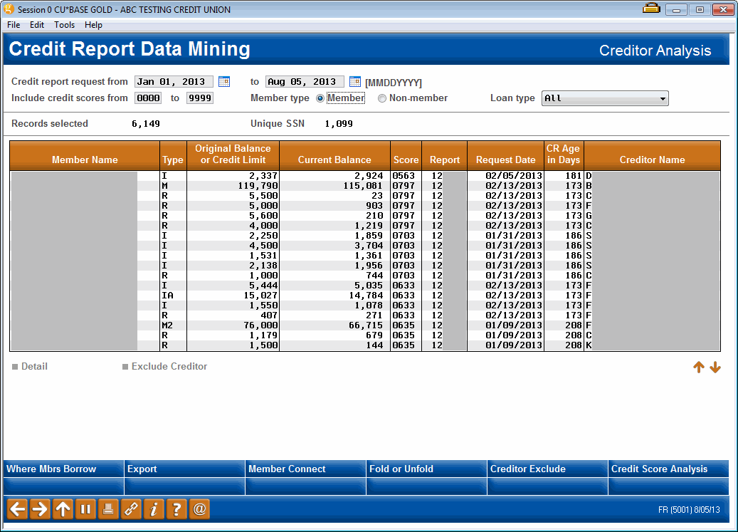Click the from date field Jan 01, 2013
Screen dimensions: 738x532
174,82
